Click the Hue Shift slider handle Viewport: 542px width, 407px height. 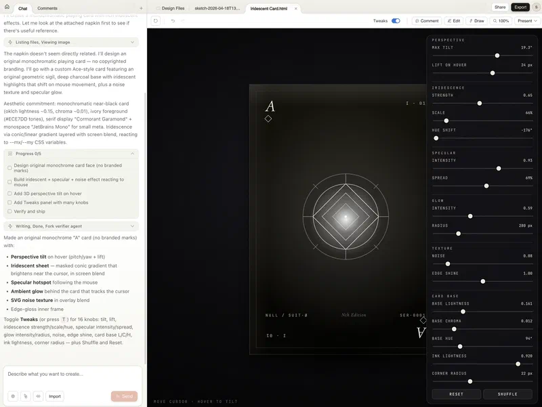pos(436,138)
